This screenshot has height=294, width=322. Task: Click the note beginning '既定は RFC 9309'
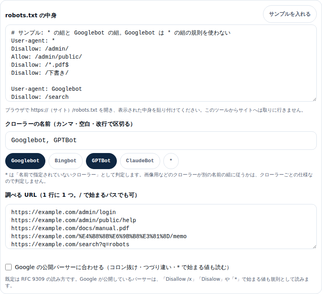tap(157, 282)
